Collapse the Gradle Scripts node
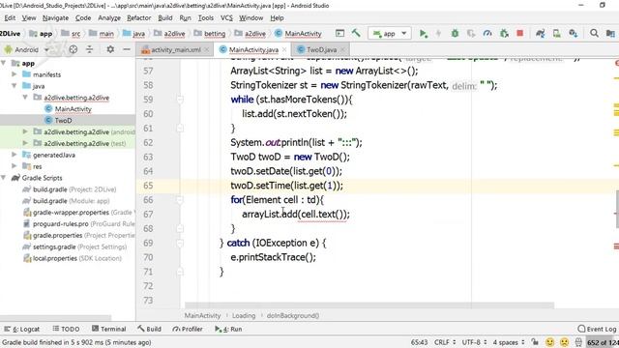Viewport: 619px width, 348px height. (4, 178)
